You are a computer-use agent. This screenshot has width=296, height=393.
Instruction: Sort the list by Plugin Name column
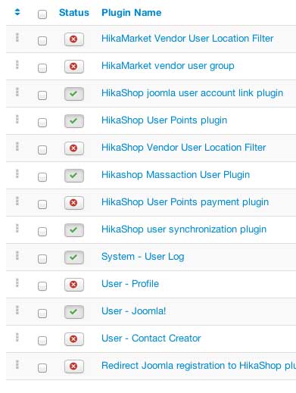pyautogui.click(x=131, y=13)
